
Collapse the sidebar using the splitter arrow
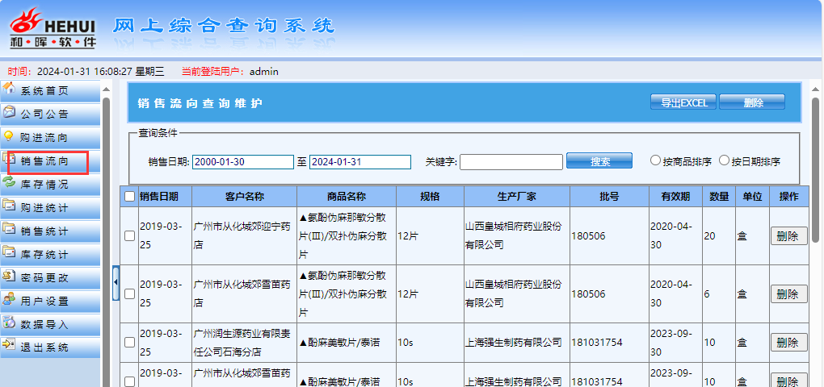click(x=115, y=282)
